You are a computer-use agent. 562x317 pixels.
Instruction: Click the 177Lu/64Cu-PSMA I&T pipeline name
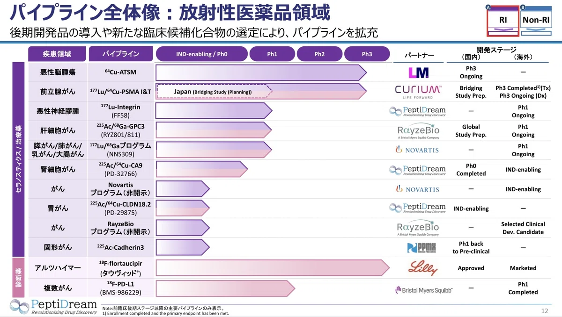(120, 92)
